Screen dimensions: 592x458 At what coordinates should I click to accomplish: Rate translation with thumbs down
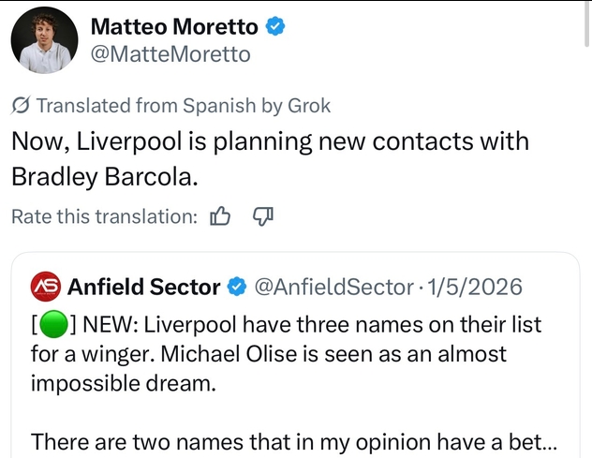[263, 216]
